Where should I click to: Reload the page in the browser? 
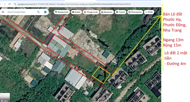tap(9, 4)
